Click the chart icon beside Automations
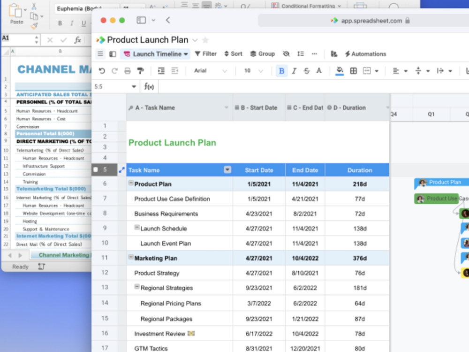The image size is (469, 352). (x=334, y=54)
